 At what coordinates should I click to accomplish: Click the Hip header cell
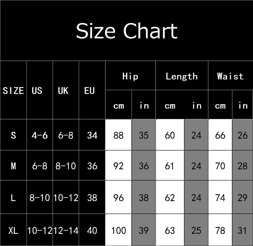[130, 76]
